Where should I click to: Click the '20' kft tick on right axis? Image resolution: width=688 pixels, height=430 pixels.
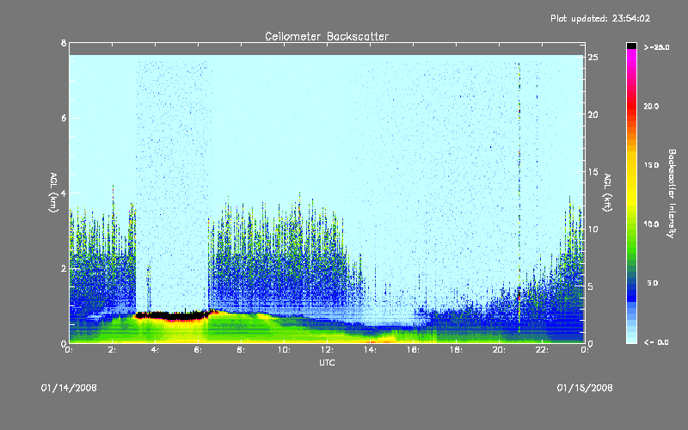(x=593, y=114)
